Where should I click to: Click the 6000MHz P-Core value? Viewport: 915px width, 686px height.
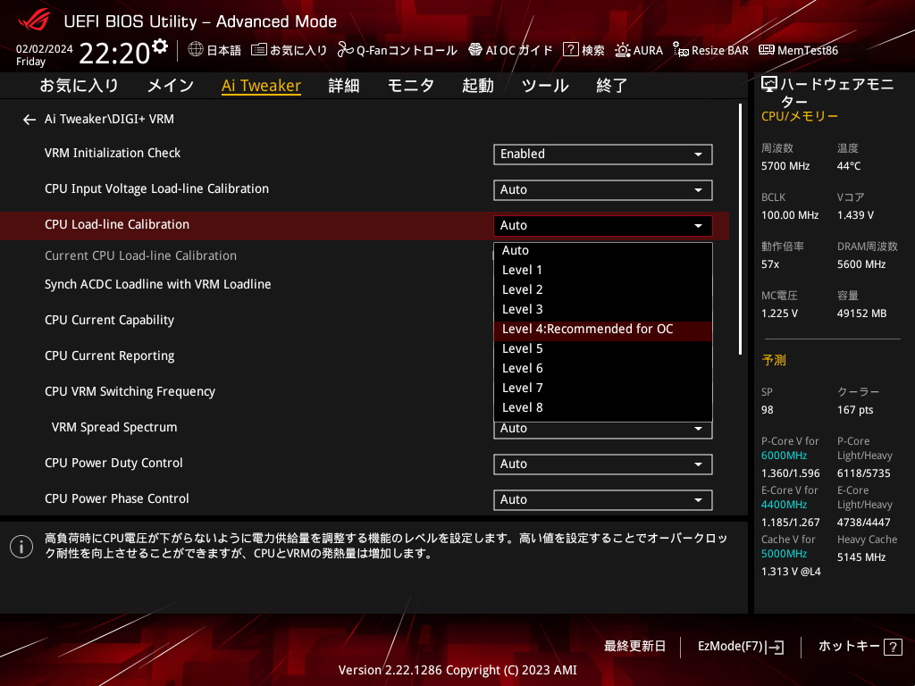coord(784,456)
